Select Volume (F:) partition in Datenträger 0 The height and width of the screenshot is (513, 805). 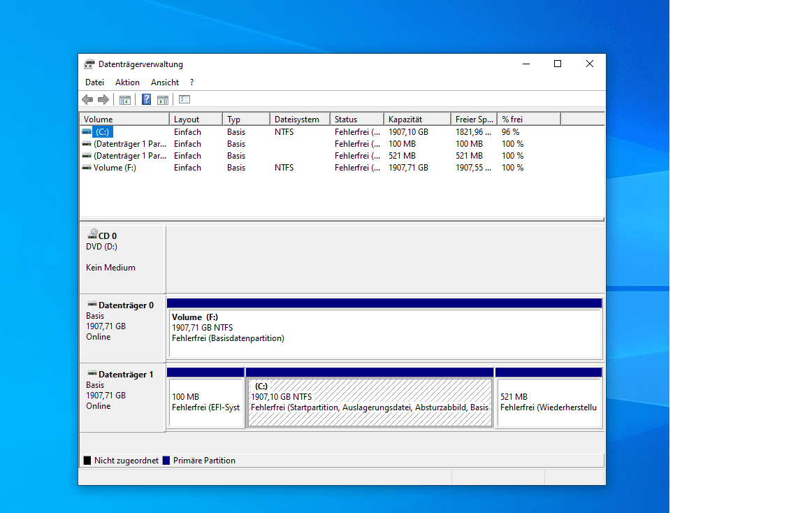384,333
